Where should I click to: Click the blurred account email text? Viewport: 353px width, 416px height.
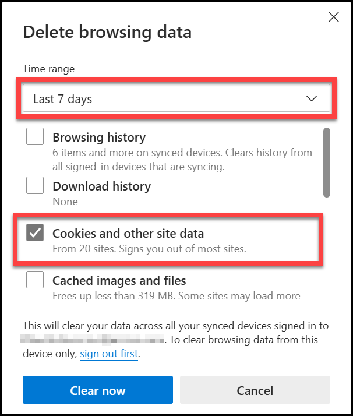[x=94, y=340]
